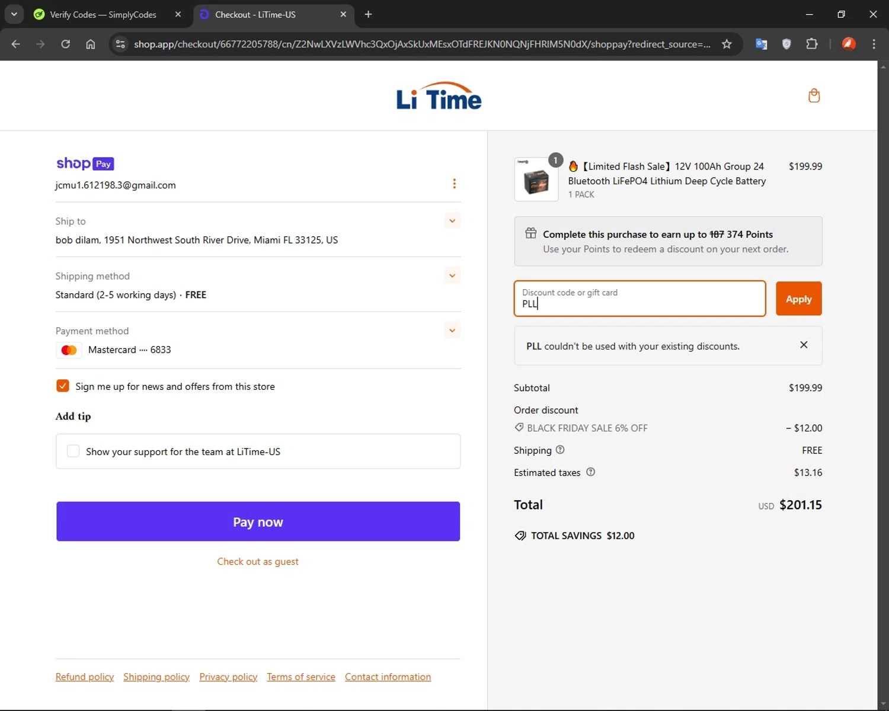
Task: Click Mastercard ending 6833 text
Action: click(129, 350)
